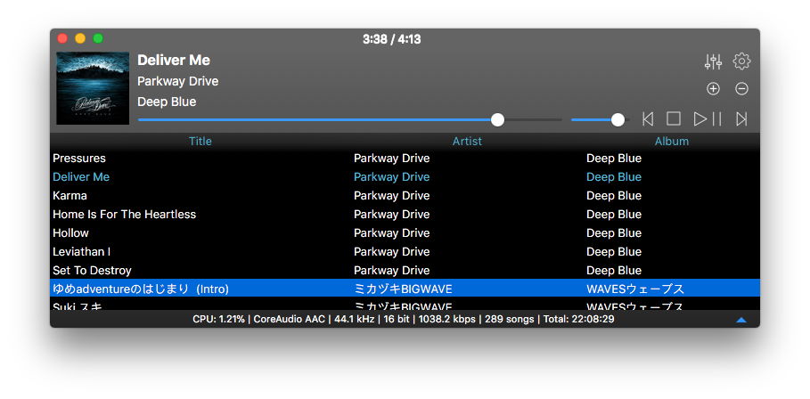810x399 pixels.
Task: Select the Deliver Me playlist row
Action: [405, 177]
